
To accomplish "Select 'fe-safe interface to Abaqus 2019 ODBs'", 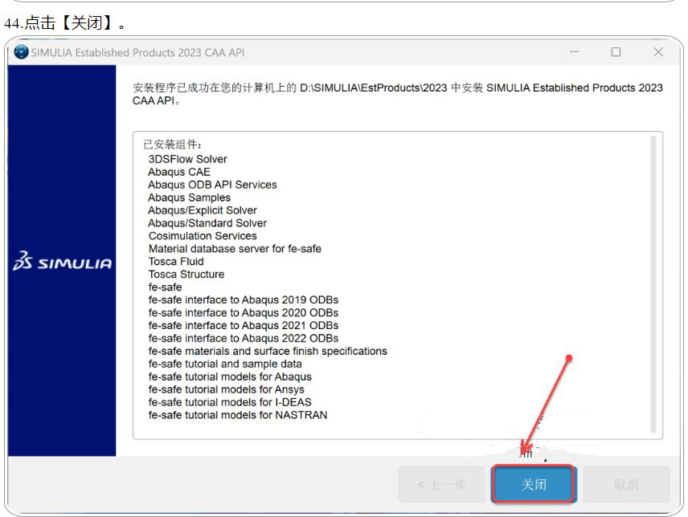I will [x=243, y=299].
